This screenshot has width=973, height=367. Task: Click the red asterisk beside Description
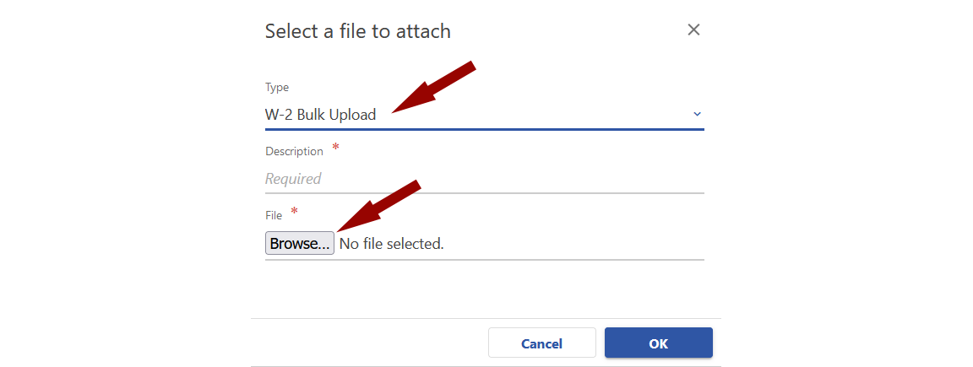pos(336,148)
